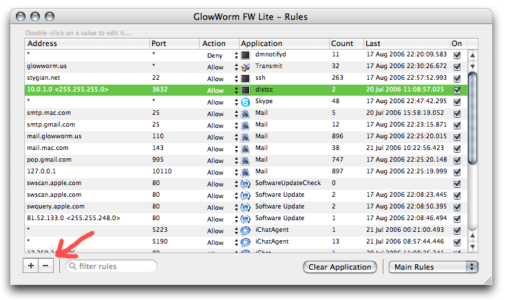
Task: Click iChatAgent icon in port 5190 row
Action: click(x=246, y=242)
